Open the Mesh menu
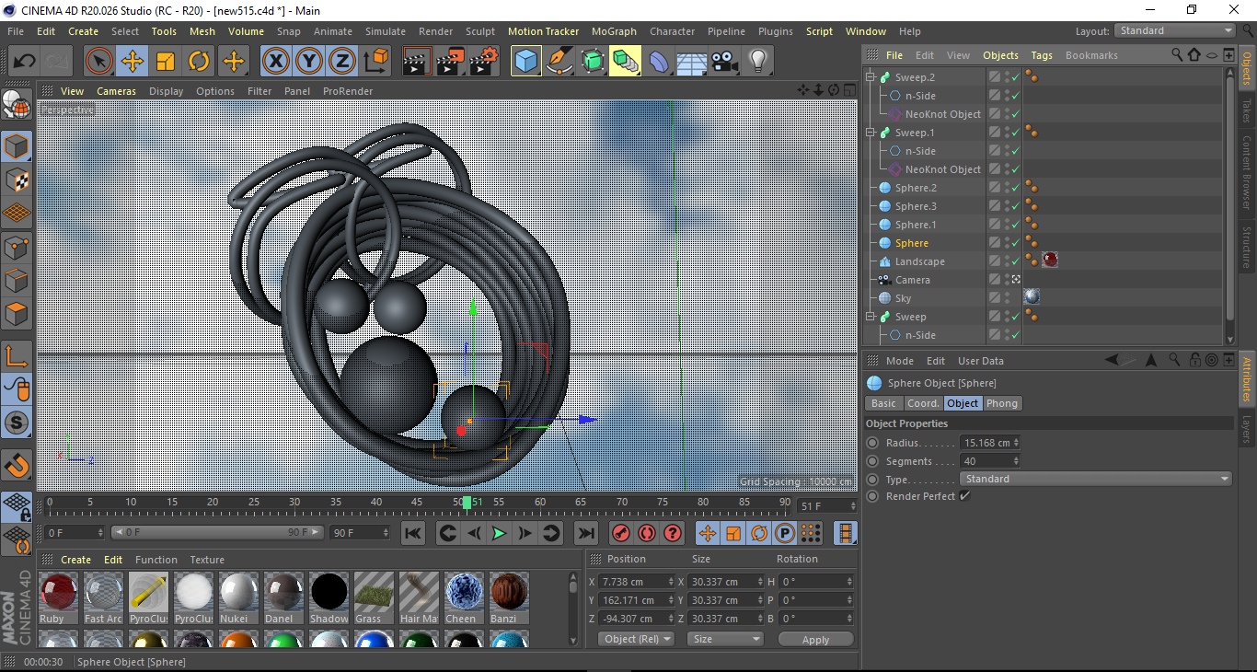Image resolution: width=1257 pixels, height=672 pixels. click(202, 31)
